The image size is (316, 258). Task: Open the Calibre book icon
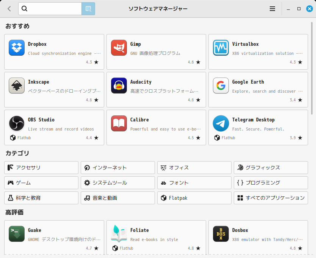[x=119, y=123]
